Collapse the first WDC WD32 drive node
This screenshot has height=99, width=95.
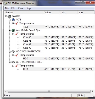10,52
